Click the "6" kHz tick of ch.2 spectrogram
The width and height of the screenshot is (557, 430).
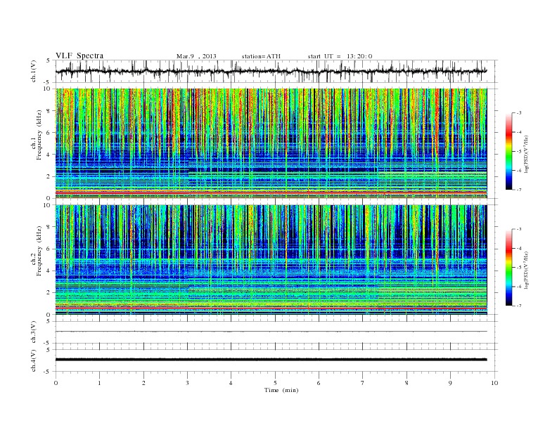[49, 249]
